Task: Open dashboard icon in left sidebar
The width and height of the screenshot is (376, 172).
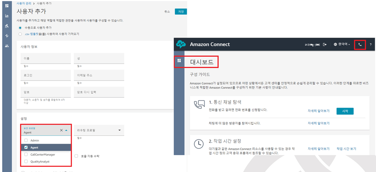Action: tap(7, 6)
